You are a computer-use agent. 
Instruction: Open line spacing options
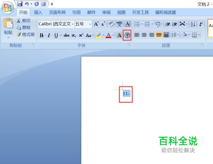pos(175,35)
